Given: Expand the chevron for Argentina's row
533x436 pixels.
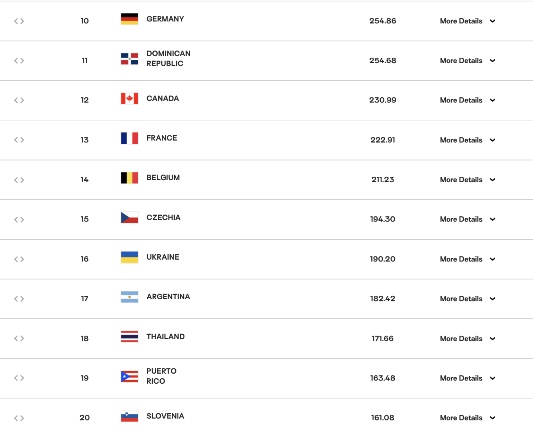Looking at the screenshot, I should (493, 299).
